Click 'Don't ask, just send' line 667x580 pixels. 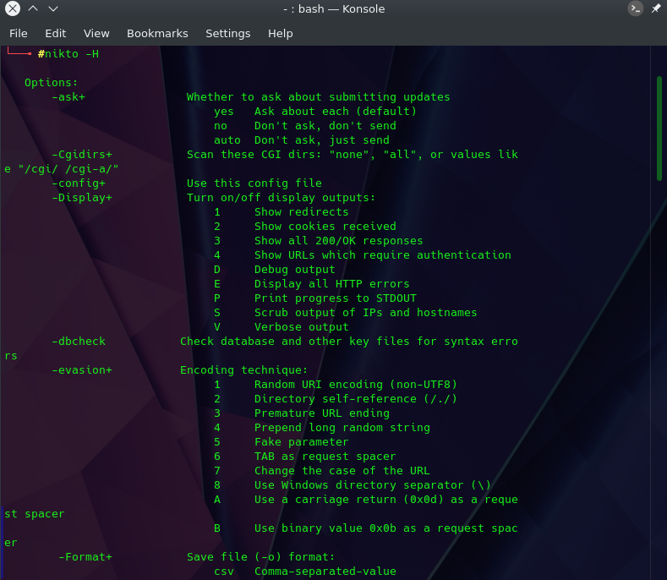[322, 140]
